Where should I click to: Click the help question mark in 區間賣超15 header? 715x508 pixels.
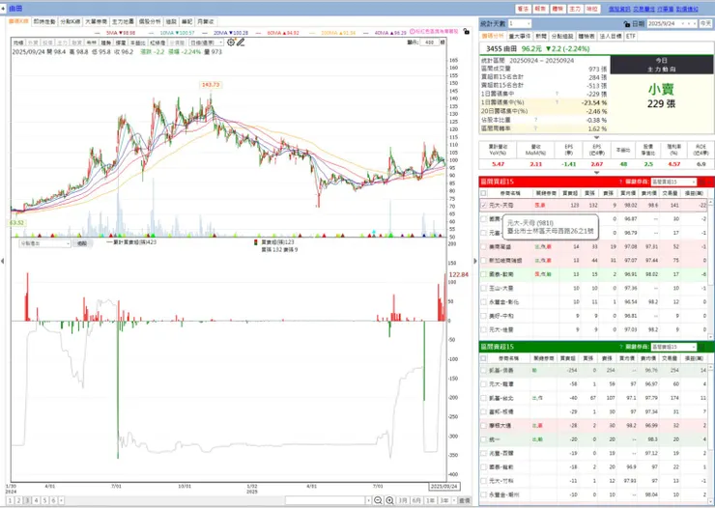point(620,347)
